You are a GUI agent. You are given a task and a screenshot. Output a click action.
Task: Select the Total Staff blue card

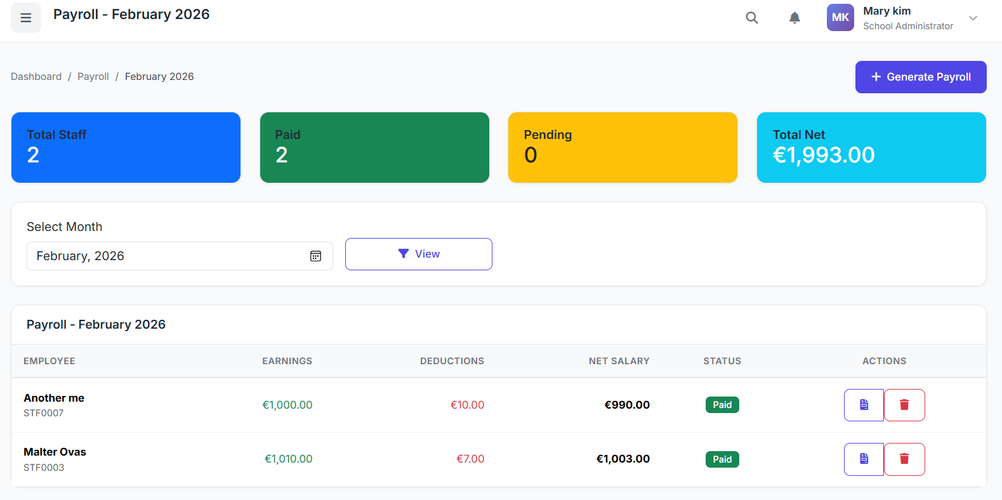(126, 147)
